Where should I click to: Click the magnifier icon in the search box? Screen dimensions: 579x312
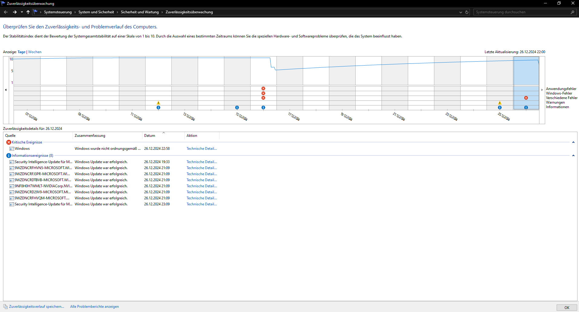click(572, 12)
